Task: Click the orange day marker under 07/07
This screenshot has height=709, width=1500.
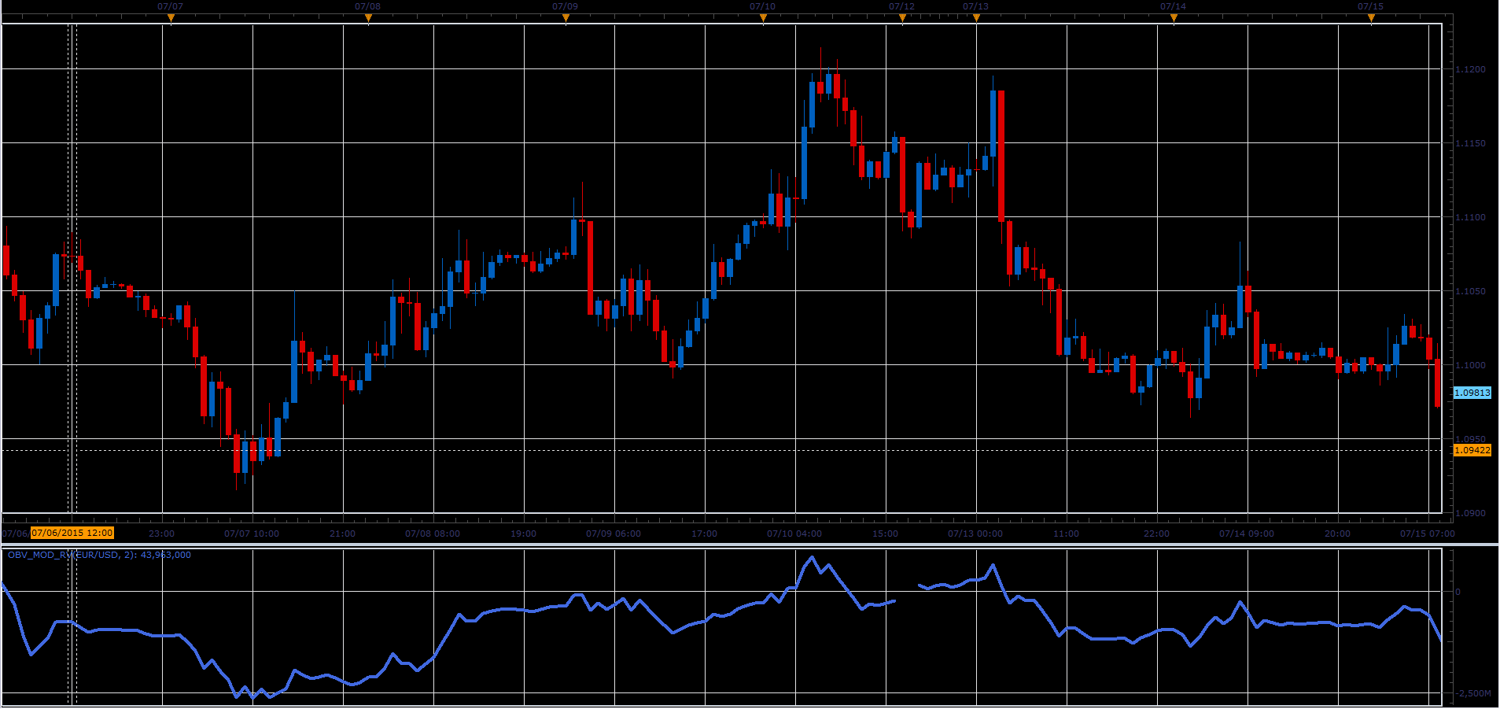Action: 171,19
